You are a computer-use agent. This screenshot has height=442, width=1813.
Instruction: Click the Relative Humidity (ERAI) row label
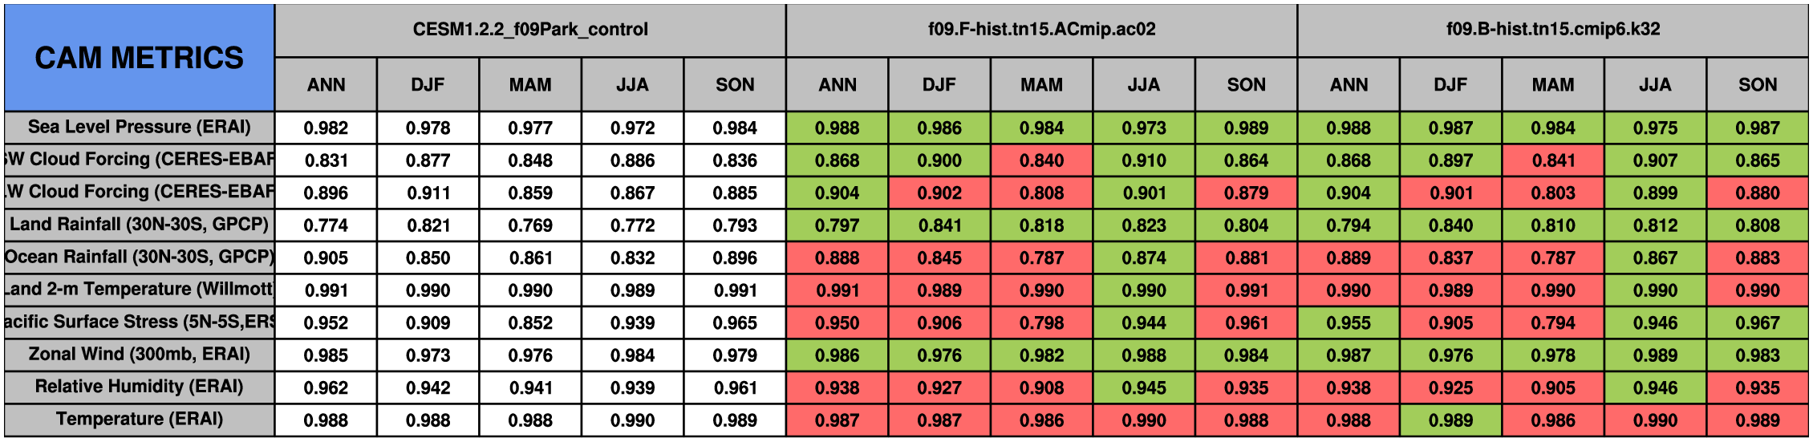(139, 387)
